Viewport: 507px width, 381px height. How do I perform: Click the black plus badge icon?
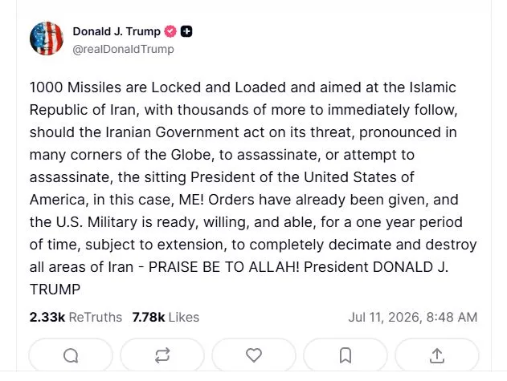pos(186,31)
